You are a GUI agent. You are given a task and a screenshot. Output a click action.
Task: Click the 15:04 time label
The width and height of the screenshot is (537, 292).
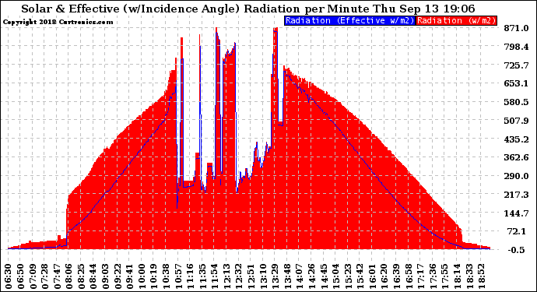pos(336,276)
